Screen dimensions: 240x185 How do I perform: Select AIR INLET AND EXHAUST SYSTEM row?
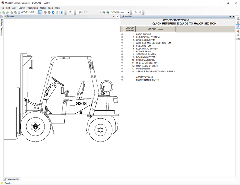[154, 43]
